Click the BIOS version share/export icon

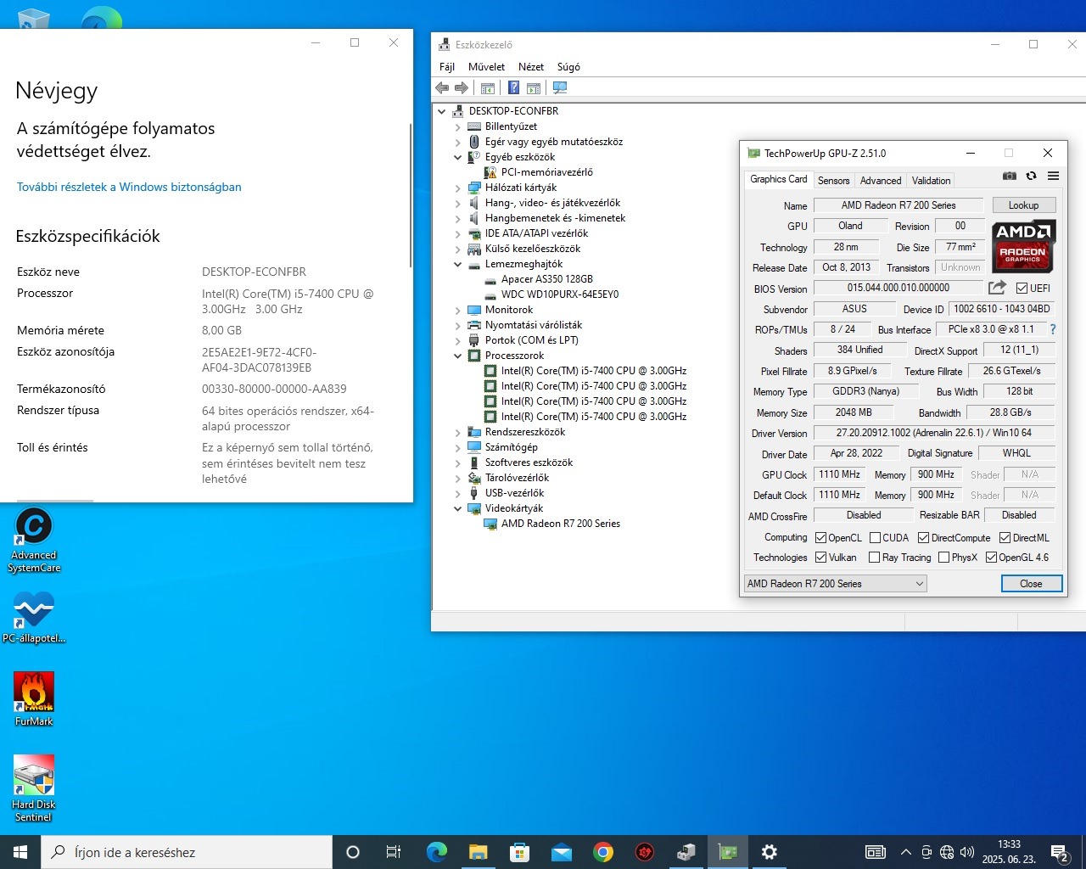click(997, 288)
